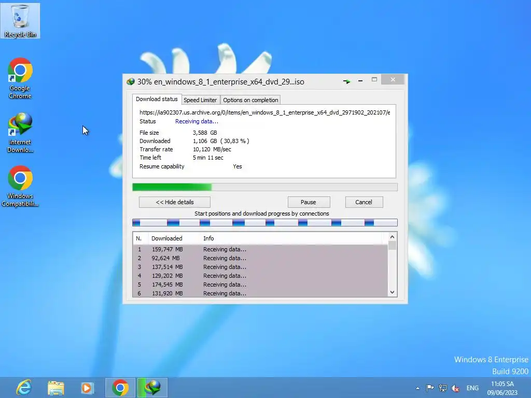The width and height of the screenshot is (531, 398).
Task: Select connection row 5 with 174,545 MB
Action: 260,285
